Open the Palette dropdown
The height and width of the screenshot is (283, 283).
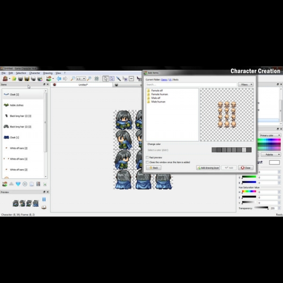tap(271, 155)
